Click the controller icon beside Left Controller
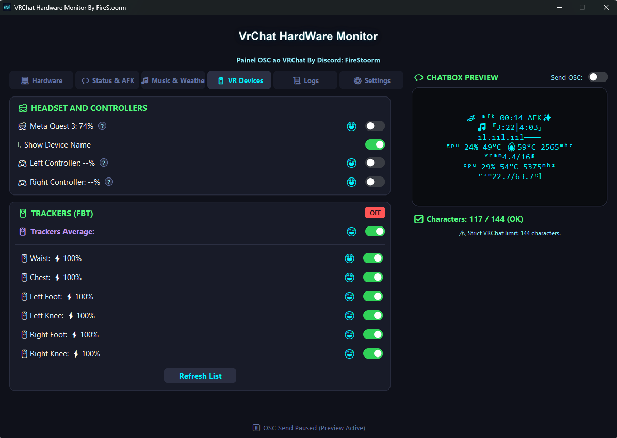617x438 pixels. [22, 164]
